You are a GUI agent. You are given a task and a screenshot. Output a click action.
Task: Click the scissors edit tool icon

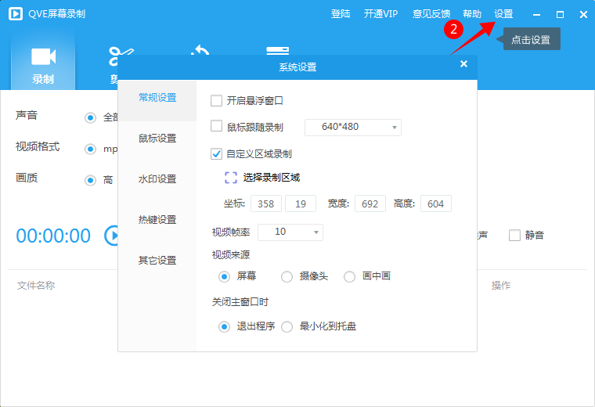[121, 56]
